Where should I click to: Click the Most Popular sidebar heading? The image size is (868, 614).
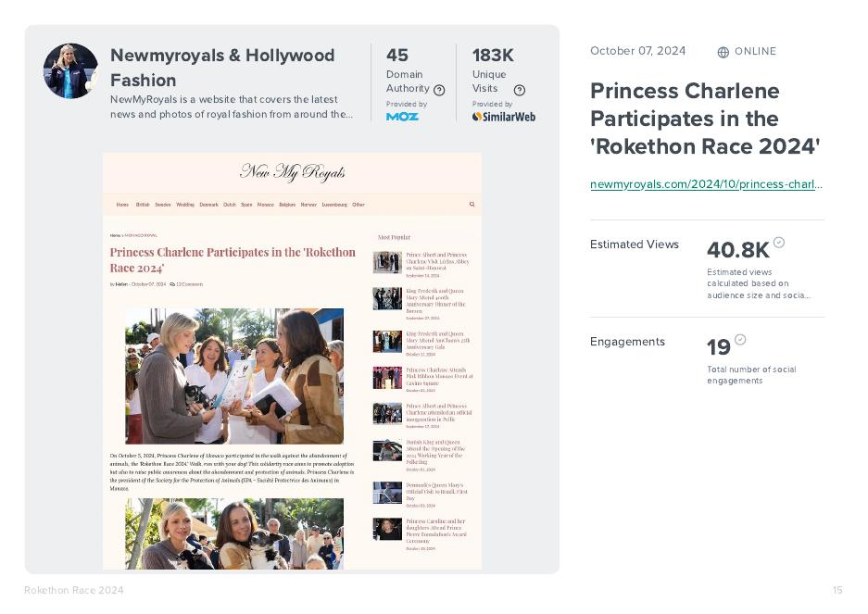pyautogui.click(x=394, y=237)
